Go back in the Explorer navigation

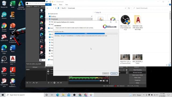pyautogui.click(x=47, y=8)
